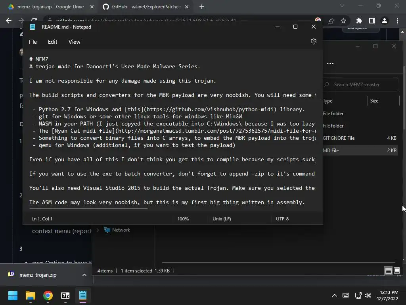406x305 pixels.
Task: Click 100% zoom level in status bar
Action: click(183, 219)
